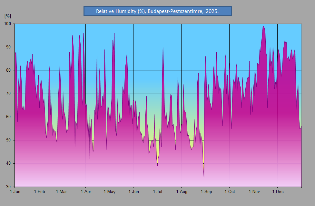The image size is (315, 206).
Task: Click the 1-Dec x-axis label
Action: pos(278,191)
